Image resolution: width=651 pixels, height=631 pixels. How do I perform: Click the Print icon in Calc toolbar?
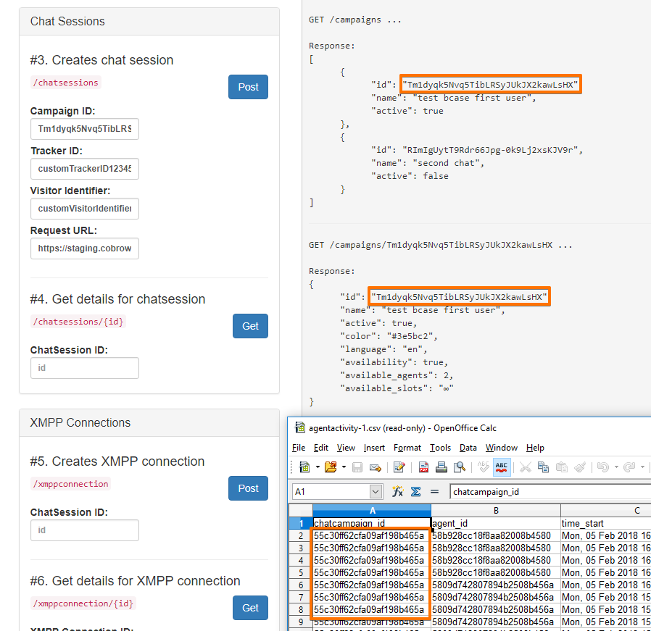[441, 467]
